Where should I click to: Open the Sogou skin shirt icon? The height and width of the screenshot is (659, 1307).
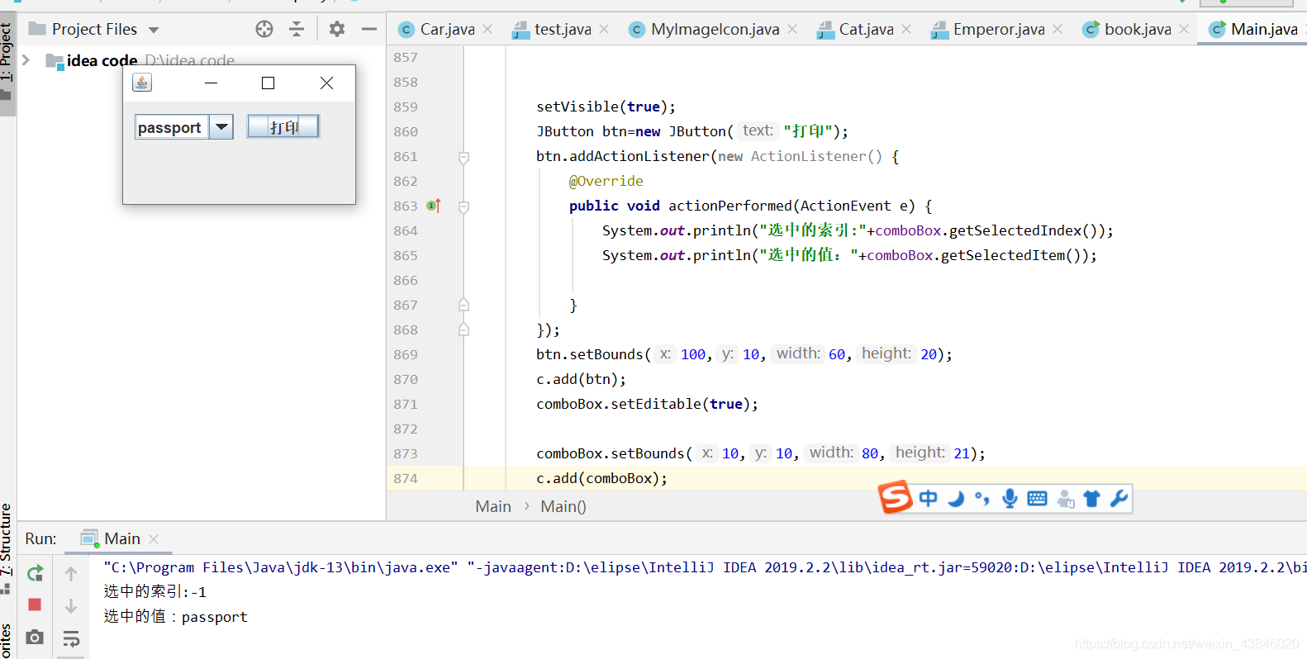tap(1091, 498)
